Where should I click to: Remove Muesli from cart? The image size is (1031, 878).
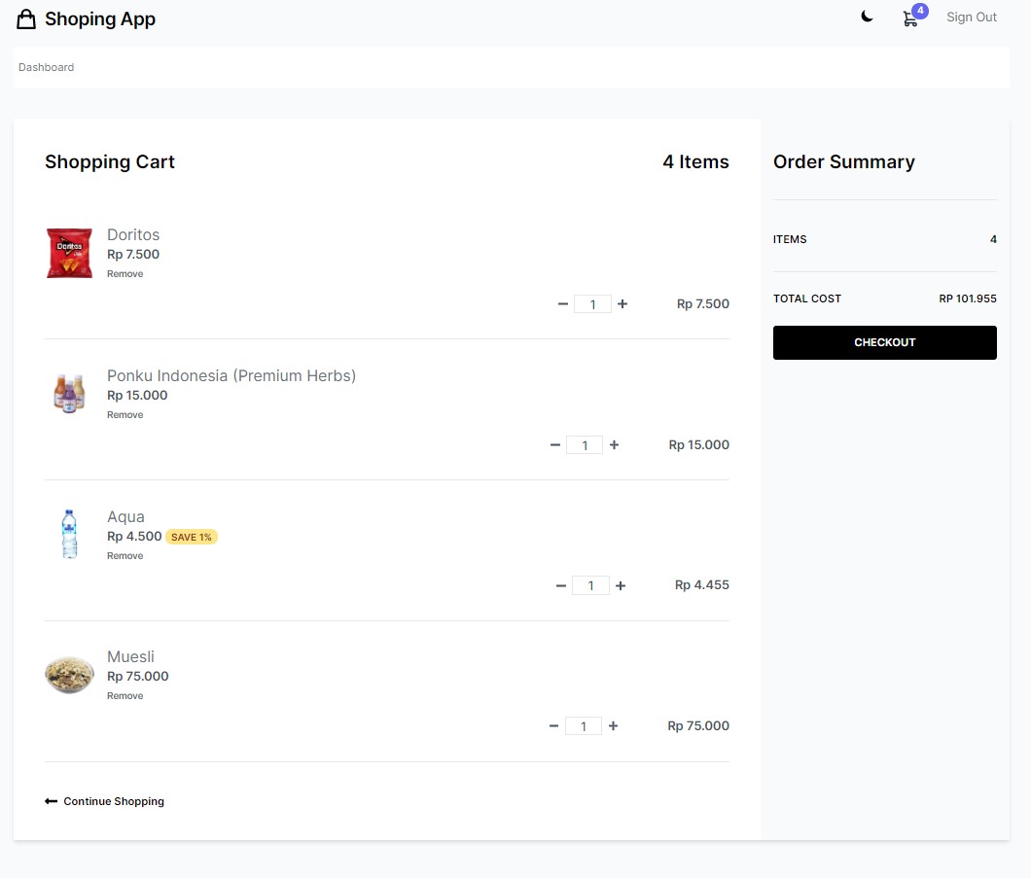pos(124,696)
